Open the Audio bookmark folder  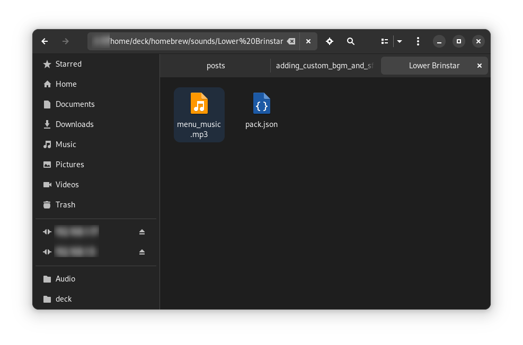point(96,279)
